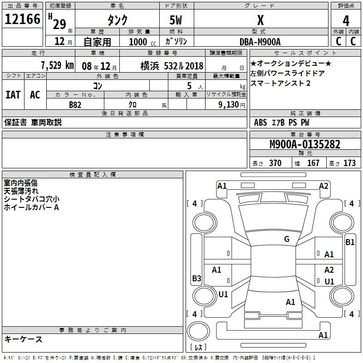Select the G mark on the windshield
The height and width of the screenshot is (363, 363).
pyautogui.click(x=287, y=239)
